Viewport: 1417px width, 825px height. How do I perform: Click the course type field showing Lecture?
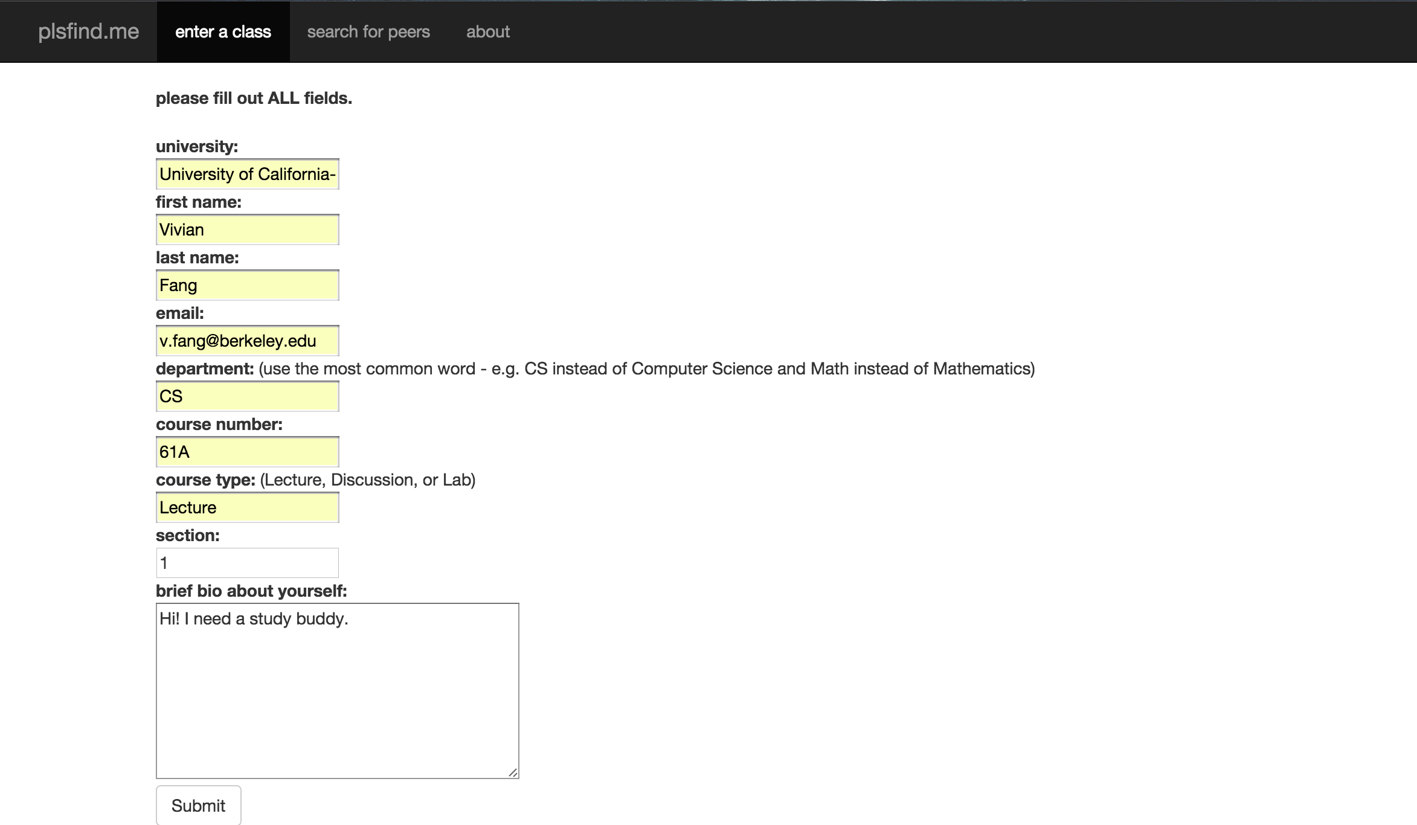click(247, 507)
